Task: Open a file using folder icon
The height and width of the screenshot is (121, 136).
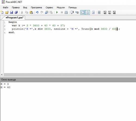Action: pyautogui.click(x=7, y=12)
